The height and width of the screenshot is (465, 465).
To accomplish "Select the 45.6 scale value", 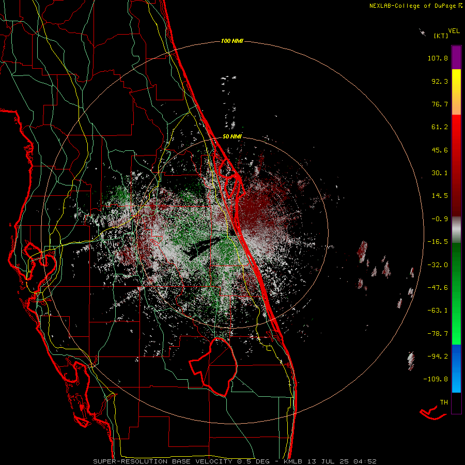I will click(x=440, y=150).
